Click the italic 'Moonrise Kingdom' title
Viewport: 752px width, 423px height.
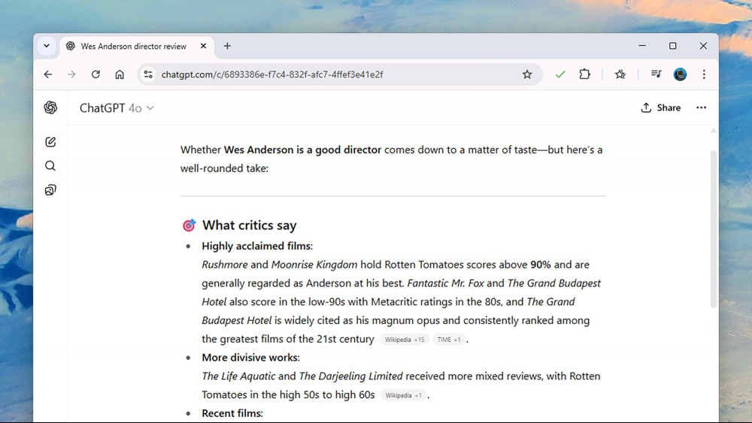coord(314,265)
